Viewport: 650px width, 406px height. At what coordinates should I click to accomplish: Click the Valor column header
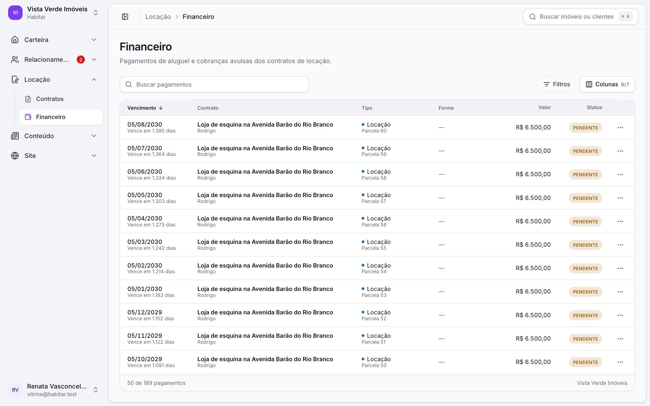(544, 107)
